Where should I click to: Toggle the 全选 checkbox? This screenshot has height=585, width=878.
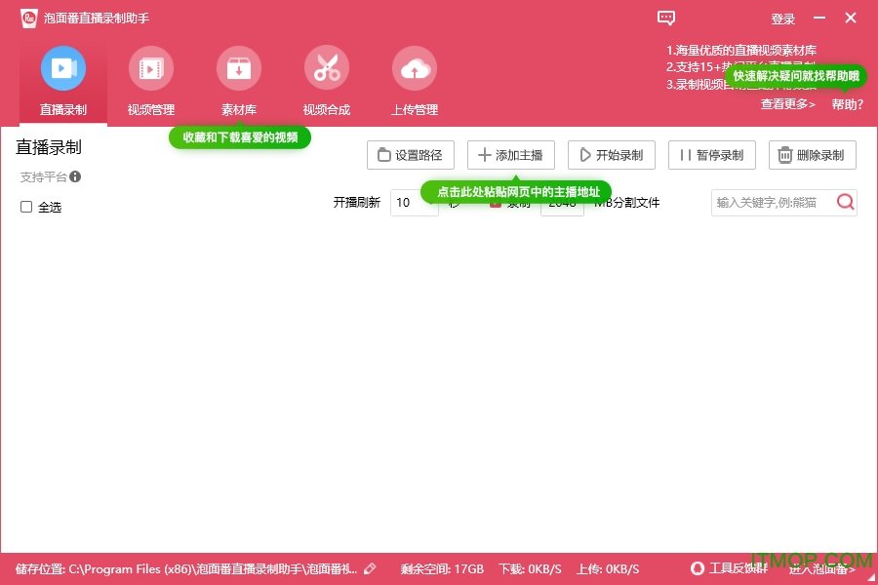pyautogui.click(x=26, y=207)
